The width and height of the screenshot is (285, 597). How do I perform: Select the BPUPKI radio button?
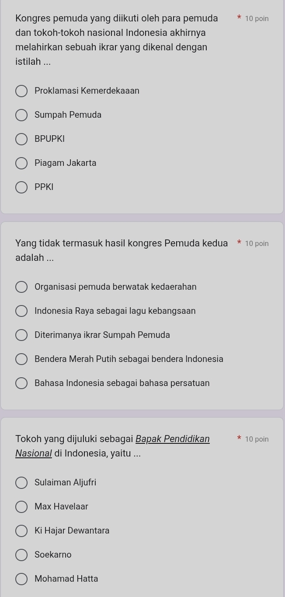pos(21,139)
